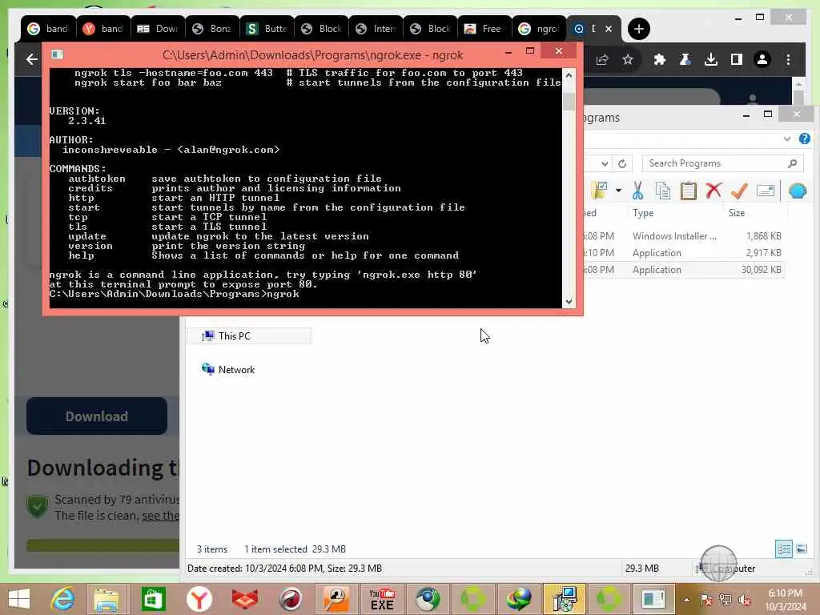This screenshot has height=615, width=820.
Task: Select This PC in the navigation pane
Action: tap(249, 336)
